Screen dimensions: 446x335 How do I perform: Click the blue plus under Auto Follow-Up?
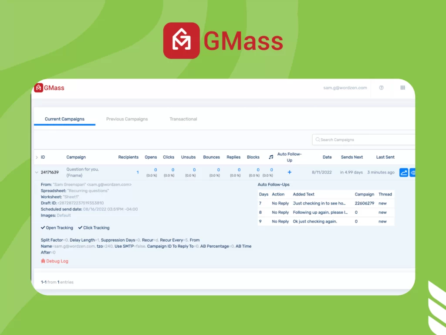pyautogui.click(x=289, y=172)
